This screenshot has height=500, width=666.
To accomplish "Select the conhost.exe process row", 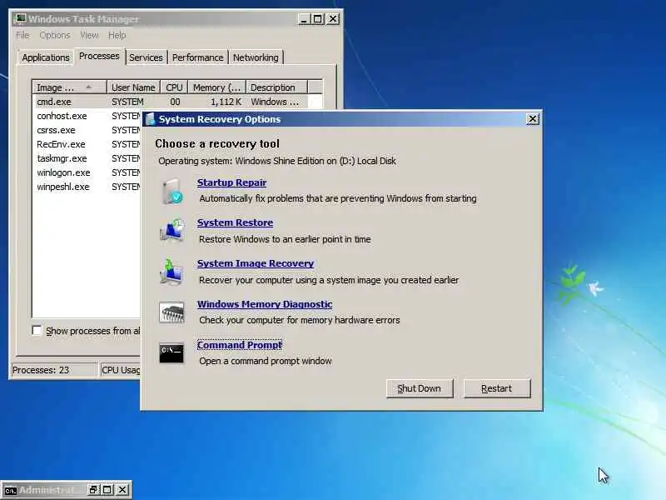I will point(87,116).
